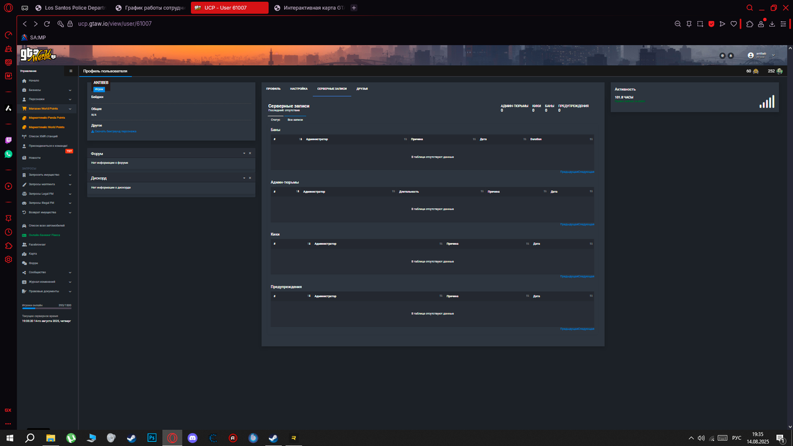Click Скачать бекграунд персонажа link

[114, 131]
